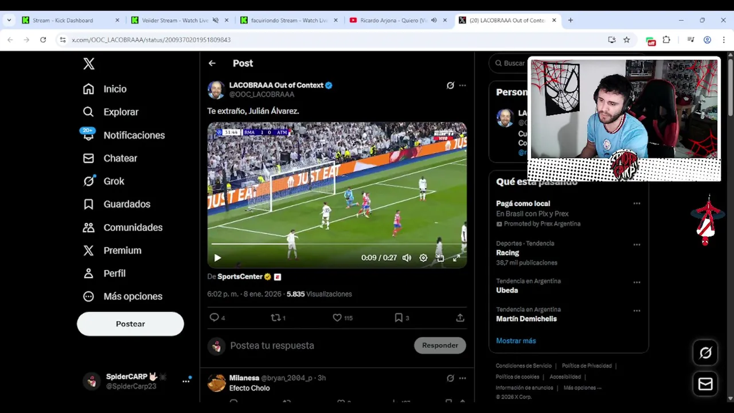Screen dimensions: 734x413
Task: Open Explorar in the sidebar
Action: coord(111,112)
